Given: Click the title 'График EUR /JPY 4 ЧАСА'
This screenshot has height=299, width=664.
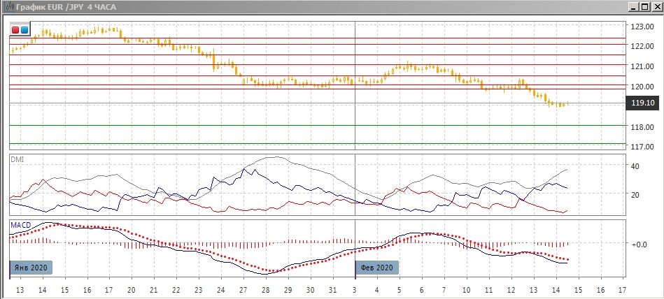Looking at the screenshot, I should 66,7.
